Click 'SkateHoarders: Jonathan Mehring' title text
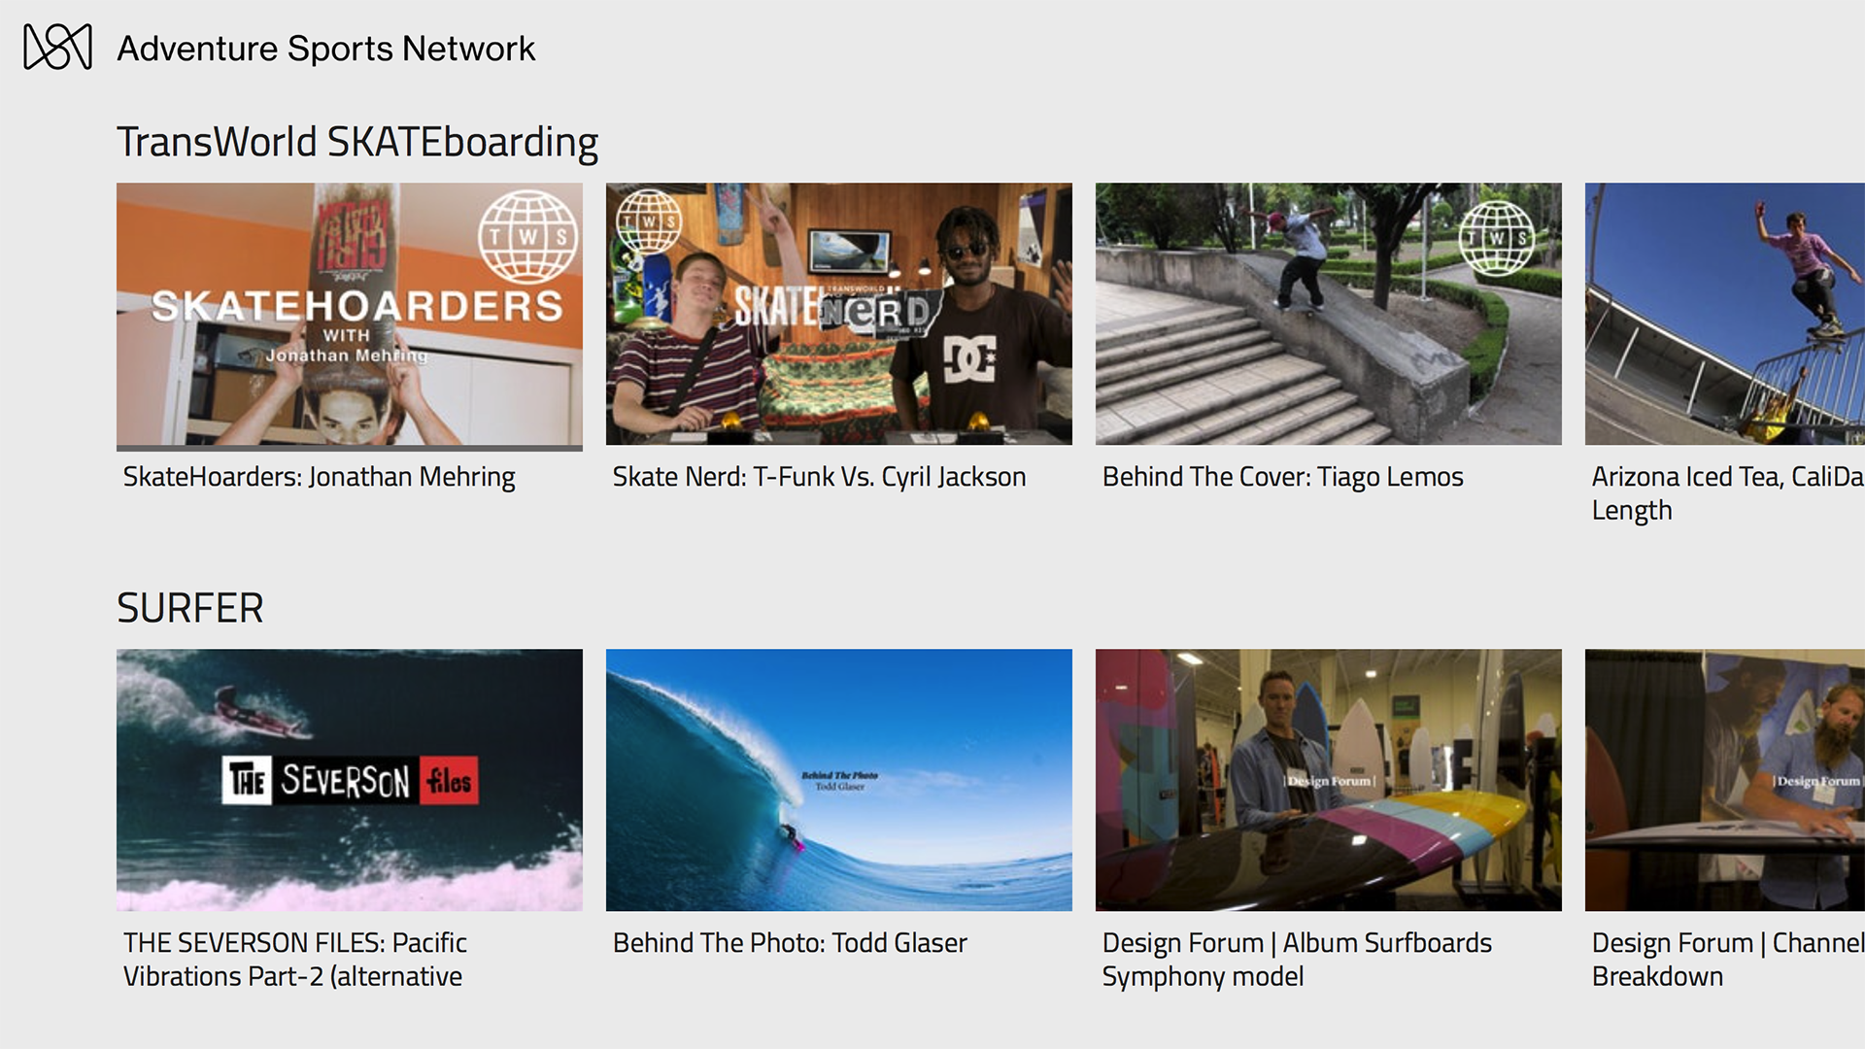The height and width of the screenshot is (1049, 1865). point(319,477)
